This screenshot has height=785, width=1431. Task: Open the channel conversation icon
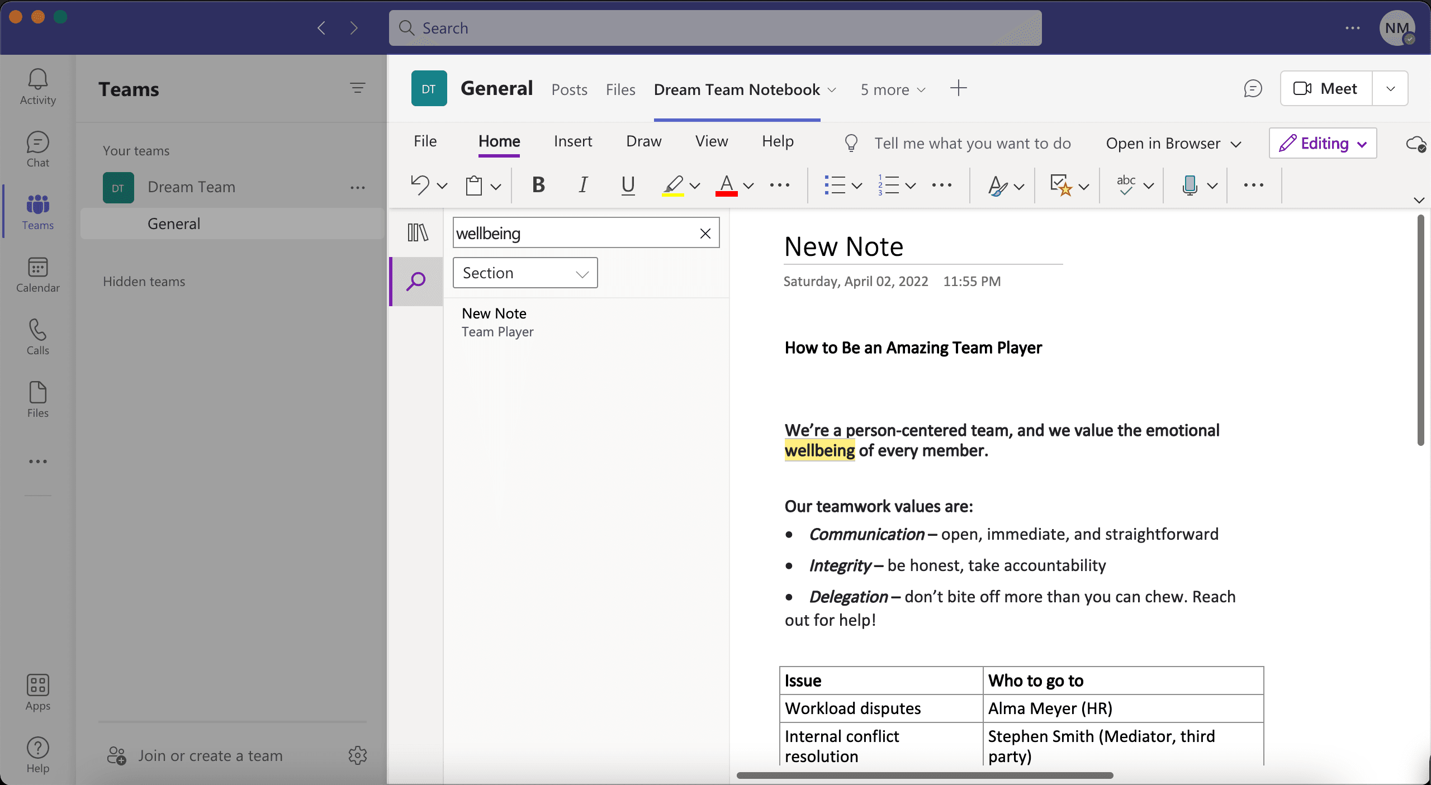(1253, 88)
